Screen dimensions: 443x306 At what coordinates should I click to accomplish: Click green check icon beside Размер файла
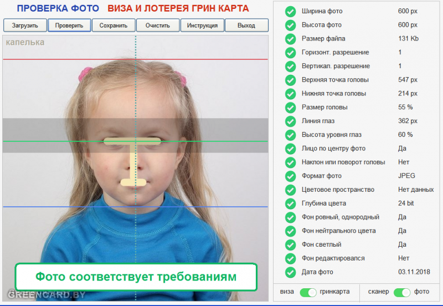[x=290, y=39]
